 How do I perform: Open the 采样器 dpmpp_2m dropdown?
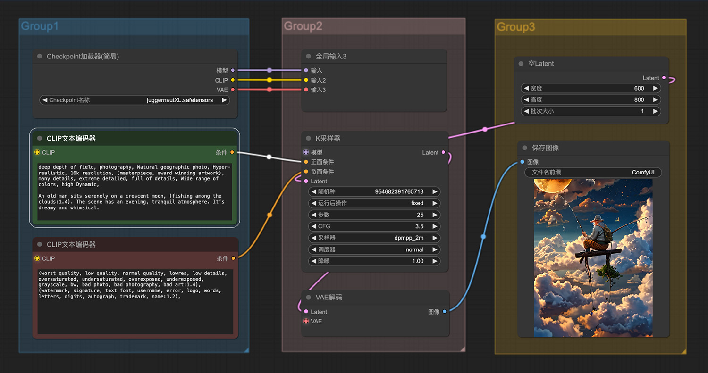tap(374, 238)
